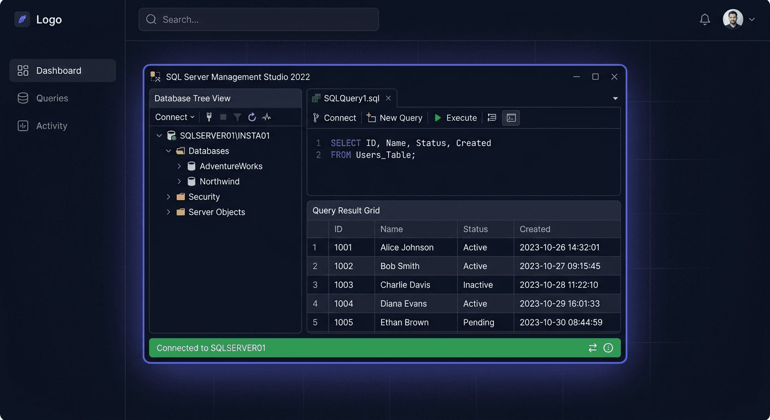Switch to the SQLQuery1.sql tab
The height and width of the screenshot is (420, 770).
click(x=351, y=98)
